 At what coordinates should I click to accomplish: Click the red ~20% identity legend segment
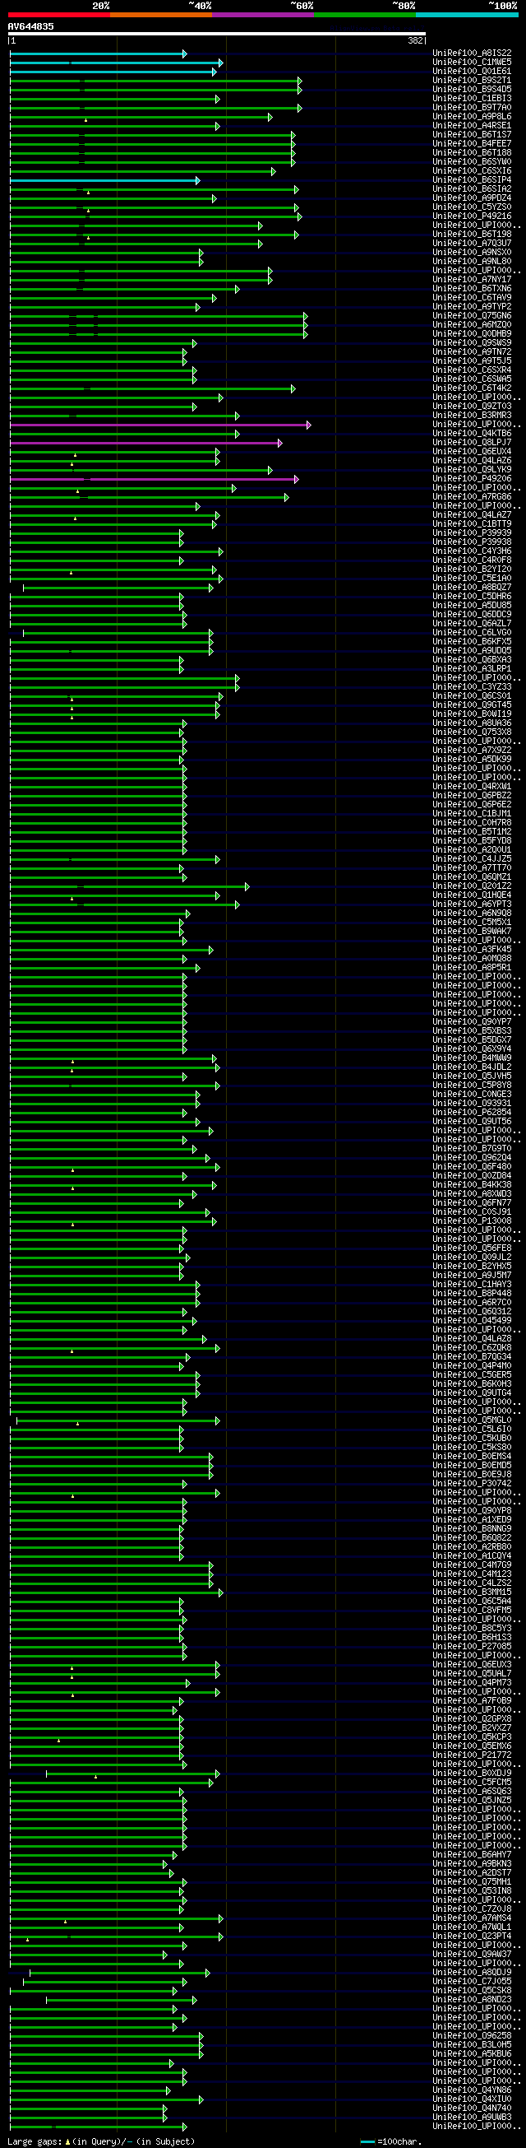pos(59,14)
